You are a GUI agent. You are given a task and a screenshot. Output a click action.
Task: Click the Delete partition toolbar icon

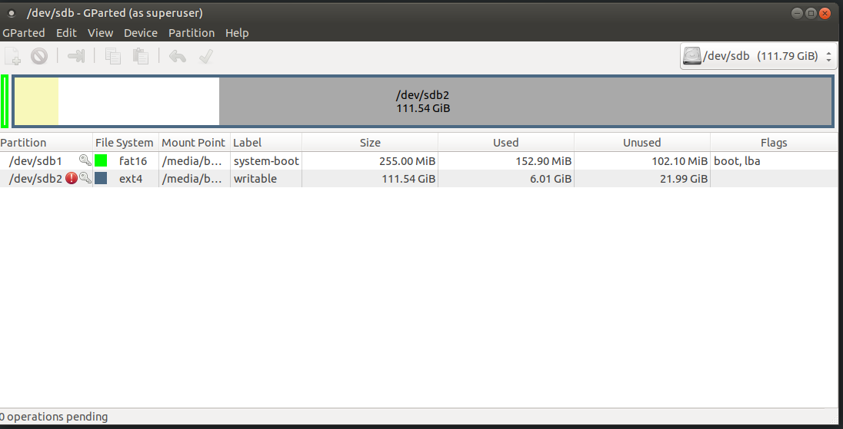tap(39, 56)
